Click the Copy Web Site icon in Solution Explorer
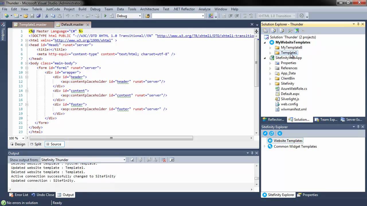 296,31
